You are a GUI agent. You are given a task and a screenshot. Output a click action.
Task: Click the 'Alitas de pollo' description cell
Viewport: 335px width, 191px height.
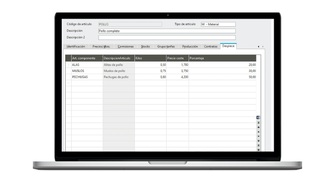click(119, 65)
